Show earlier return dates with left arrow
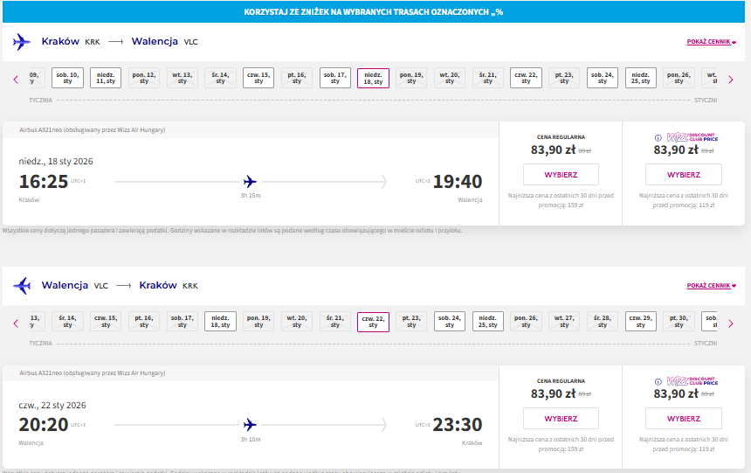The width and height of the screenshot is (751, 473). pos(16,323)
